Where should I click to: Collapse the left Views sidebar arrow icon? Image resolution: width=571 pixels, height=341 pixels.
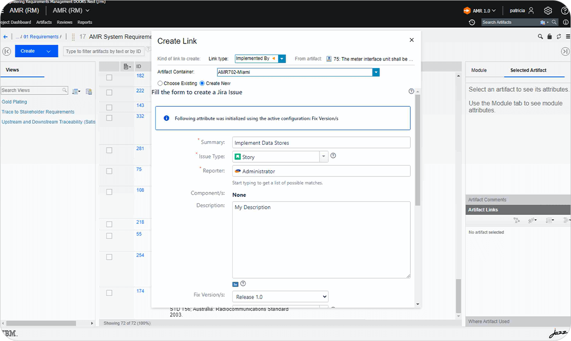point(7,51)
